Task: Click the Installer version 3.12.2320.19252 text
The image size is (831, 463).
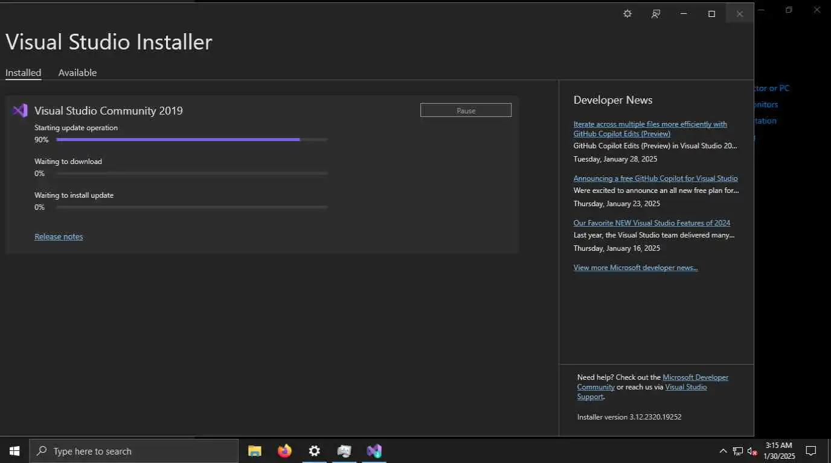Action: click(x=629, y=417)
